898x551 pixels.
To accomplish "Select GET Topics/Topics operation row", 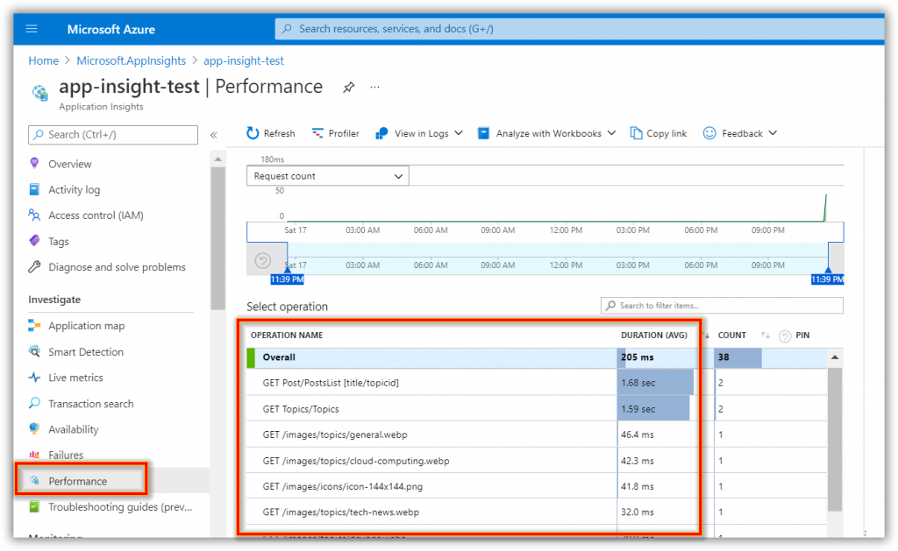I will click(537, 409).
